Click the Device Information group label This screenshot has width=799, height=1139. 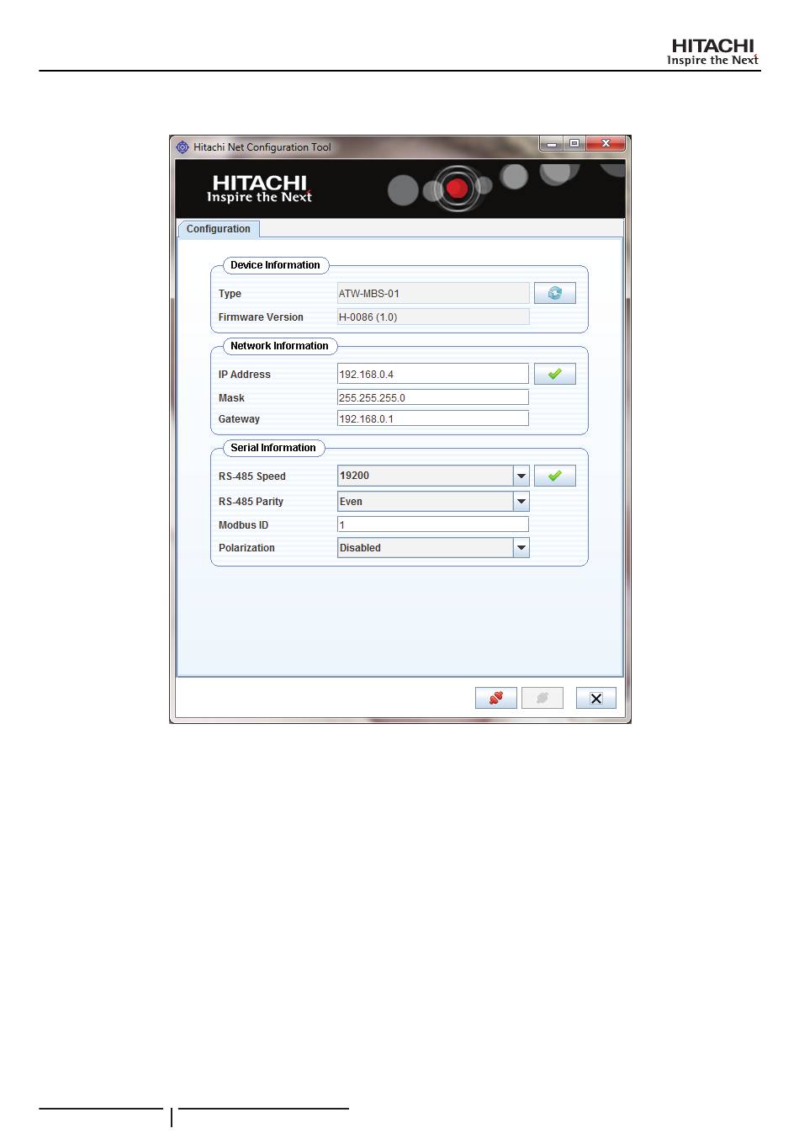275,265
